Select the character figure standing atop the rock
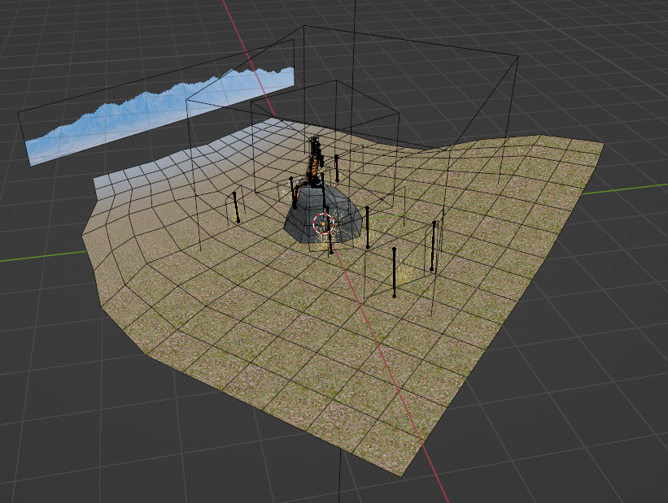Image resolution: width=668 pixels, height=503 pixels. pos(314,164)
